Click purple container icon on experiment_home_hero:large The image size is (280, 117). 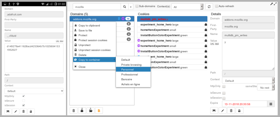(139, 41)
